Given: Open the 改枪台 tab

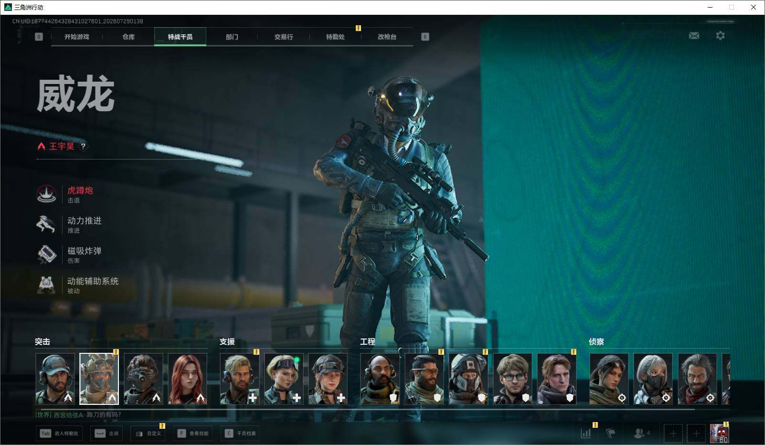Looking at the screenshot, I should 387,37.
